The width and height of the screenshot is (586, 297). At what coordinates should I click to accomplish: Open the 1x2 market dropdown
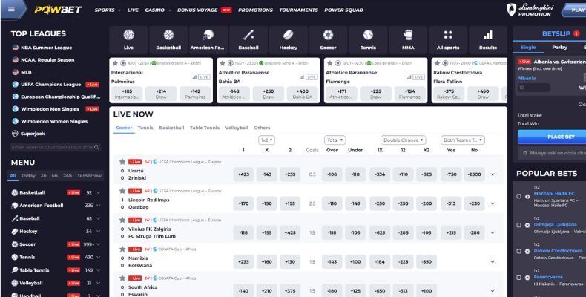pyautogui.click(x=266, y=140)
